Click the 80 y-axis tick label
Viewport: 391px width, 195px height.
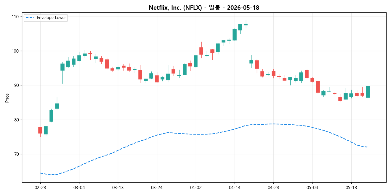click(x=17, y=120)
